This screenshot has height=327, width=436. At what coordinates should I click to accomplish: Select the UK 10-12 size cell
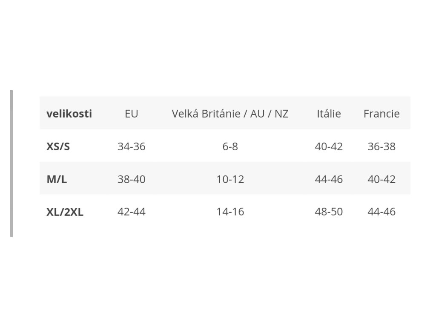(230, 179)
